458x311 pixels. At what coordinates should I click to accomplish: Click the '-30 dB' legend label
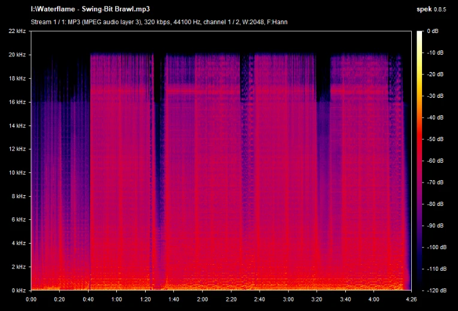(435, 96)
